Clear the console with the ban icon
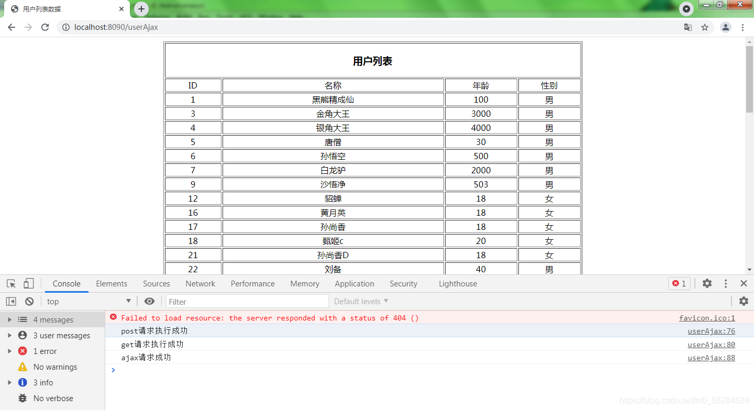The height and width of the screenshot is (410, 754). click(29, 301)
